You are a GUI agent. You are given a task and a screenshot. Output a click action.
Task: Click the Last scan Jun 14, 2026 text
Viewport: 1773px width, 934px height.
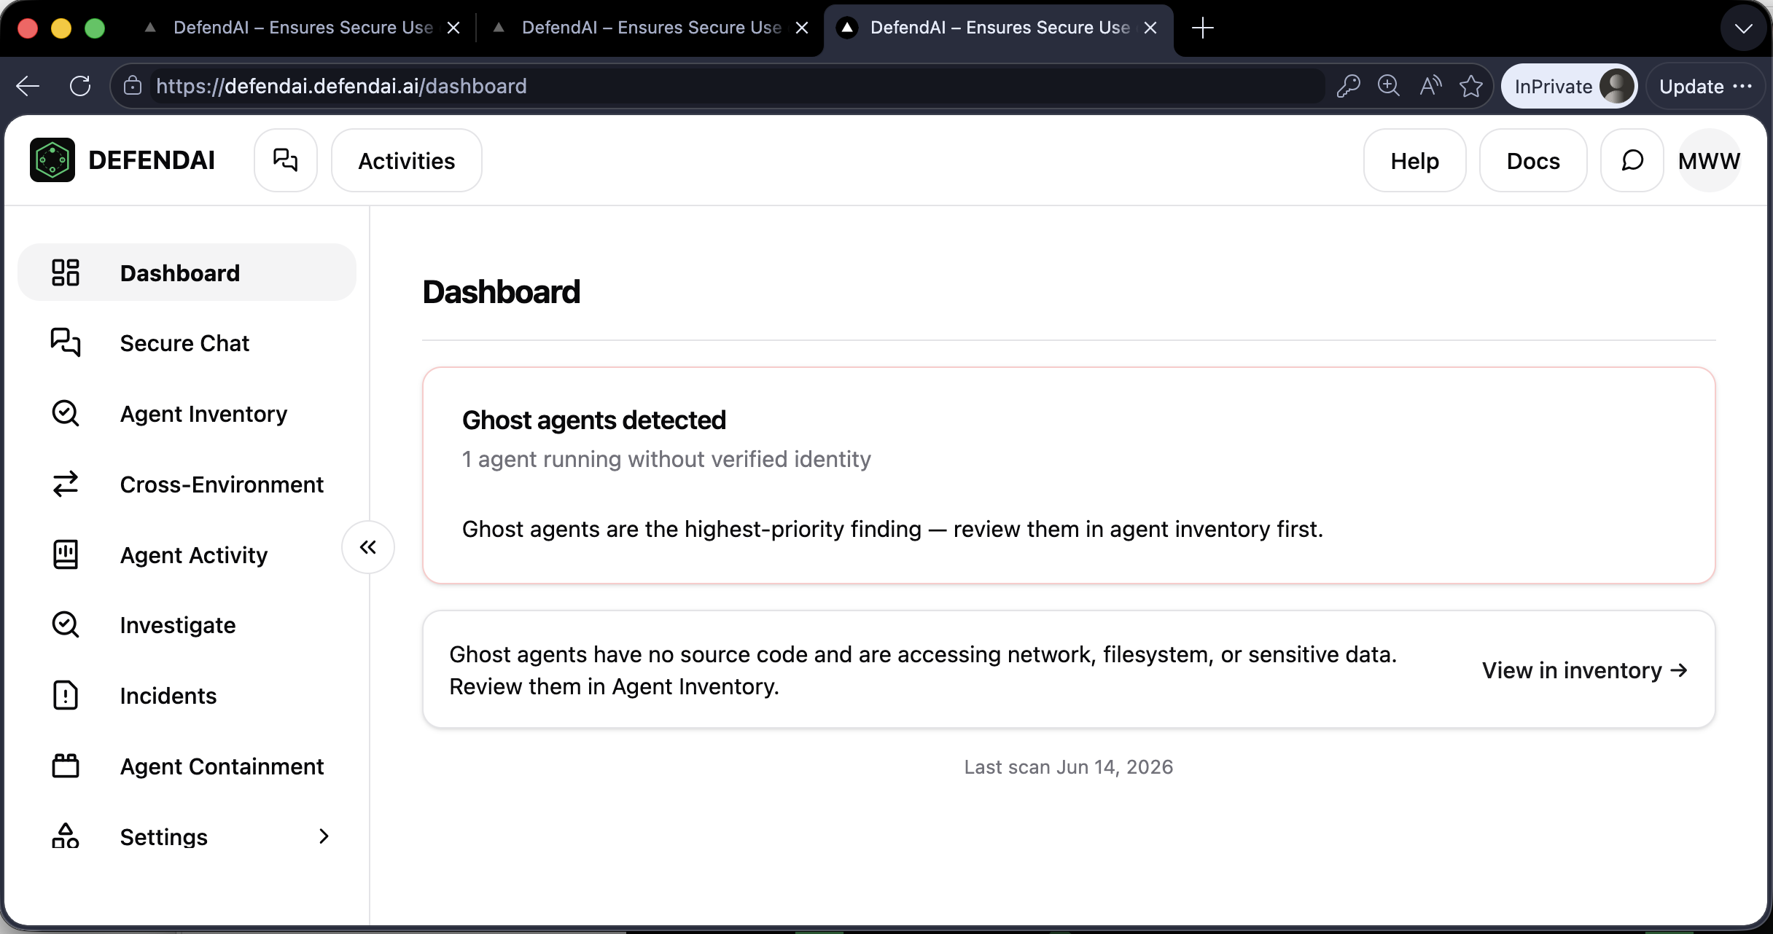click(x=1069, y=766)
